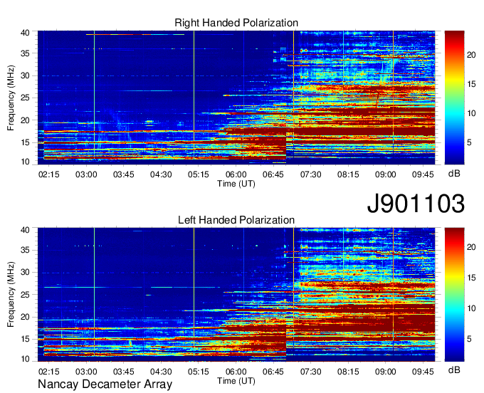Click the dB label under the top colorbar
Image resolution: width=484 pixels, height=393 pixels.
pyautogui.click(x=454, y=174)
